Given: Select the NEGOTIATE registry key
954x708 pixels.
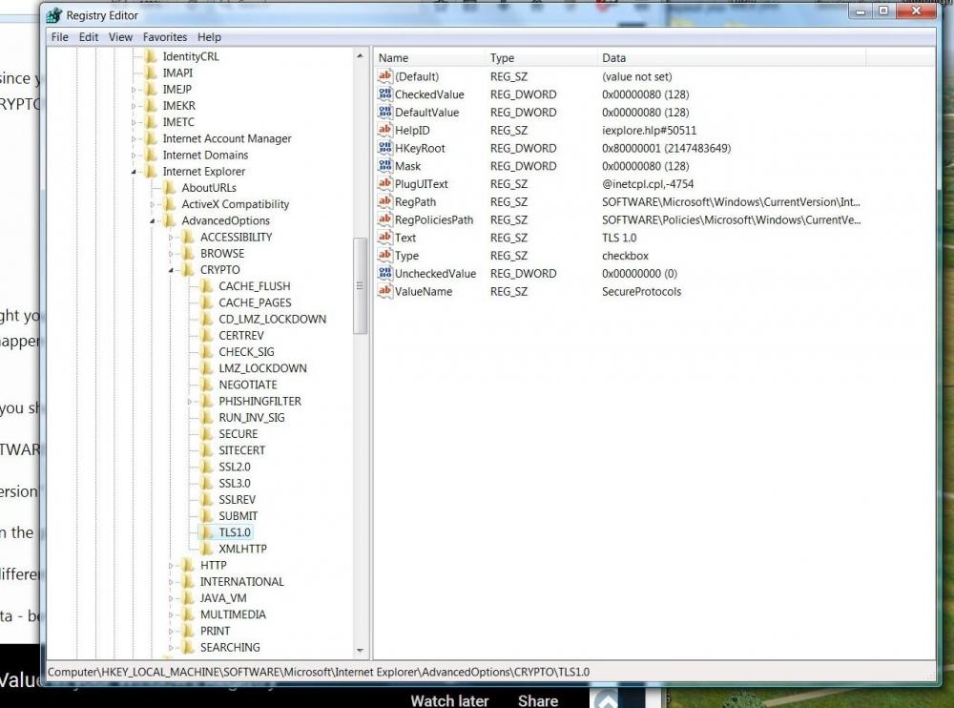Looking at the screenshot, I should tap(247, 385).
